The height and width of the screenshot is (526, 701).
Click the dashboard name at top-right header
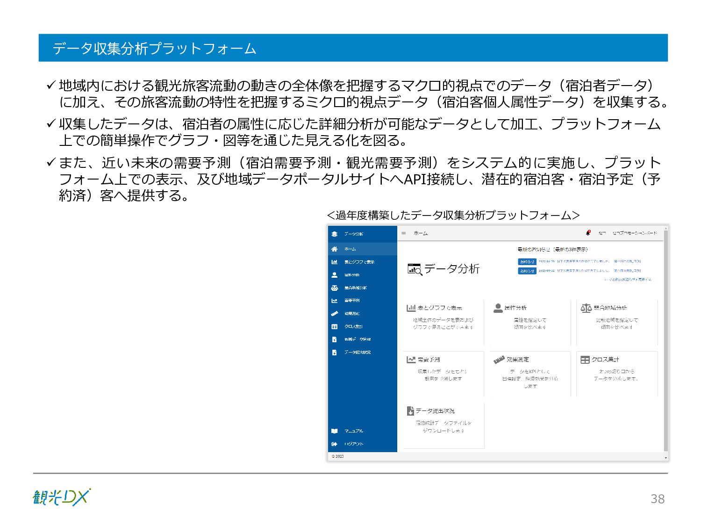(x=635, y=233)
